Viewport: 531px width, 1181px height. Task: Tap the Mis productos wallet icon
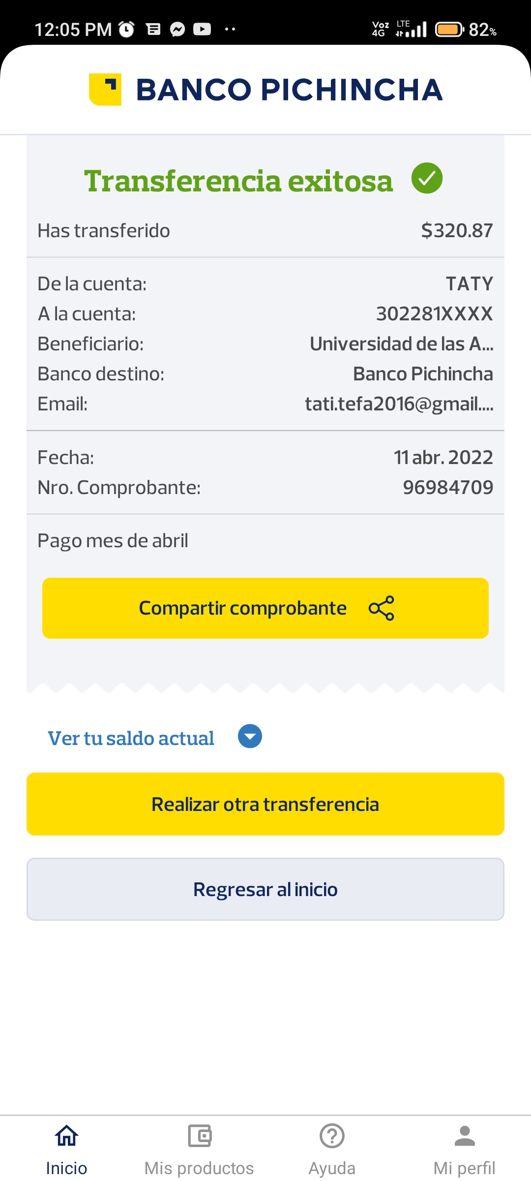click(x=199, y=1136)
